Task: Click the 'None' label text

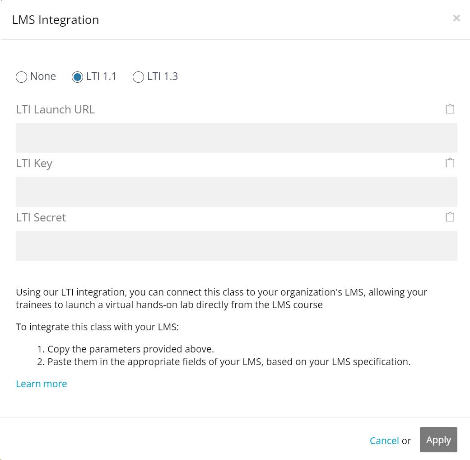Action: (43, 76)
